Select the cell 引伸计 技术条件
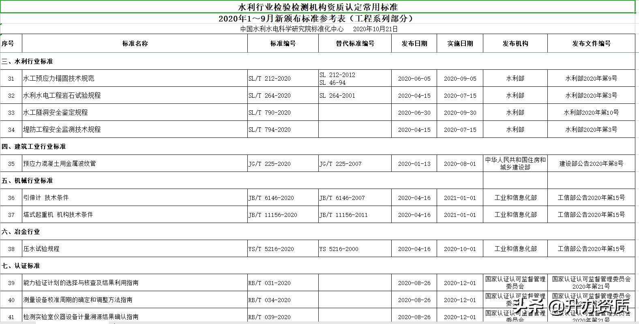Viewport: 639px width, 324px height. point(46,197)
